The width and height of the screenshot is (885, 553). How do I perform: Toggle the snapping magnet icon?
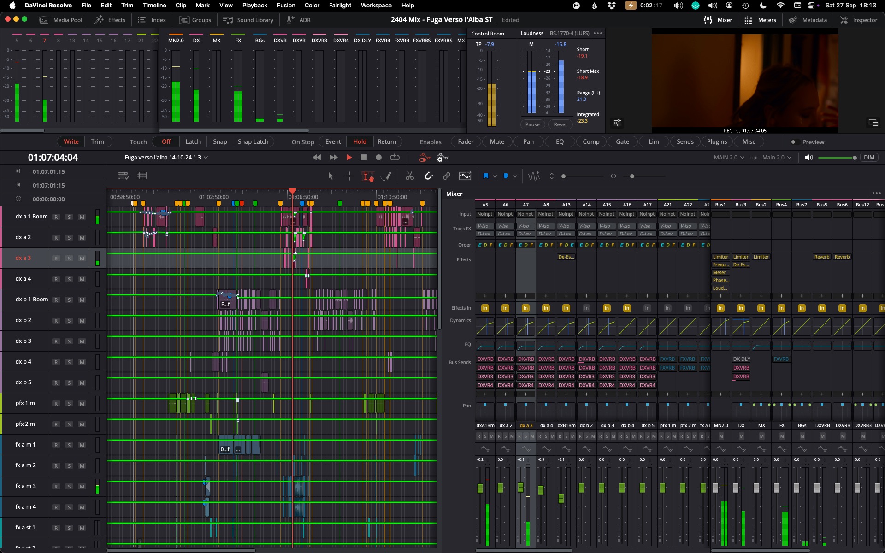tap(428, 176)
